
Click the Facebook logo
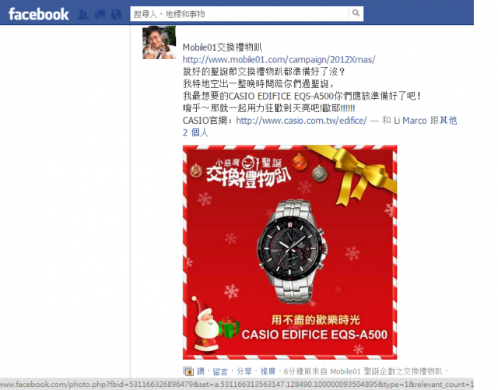coord(38,14)
